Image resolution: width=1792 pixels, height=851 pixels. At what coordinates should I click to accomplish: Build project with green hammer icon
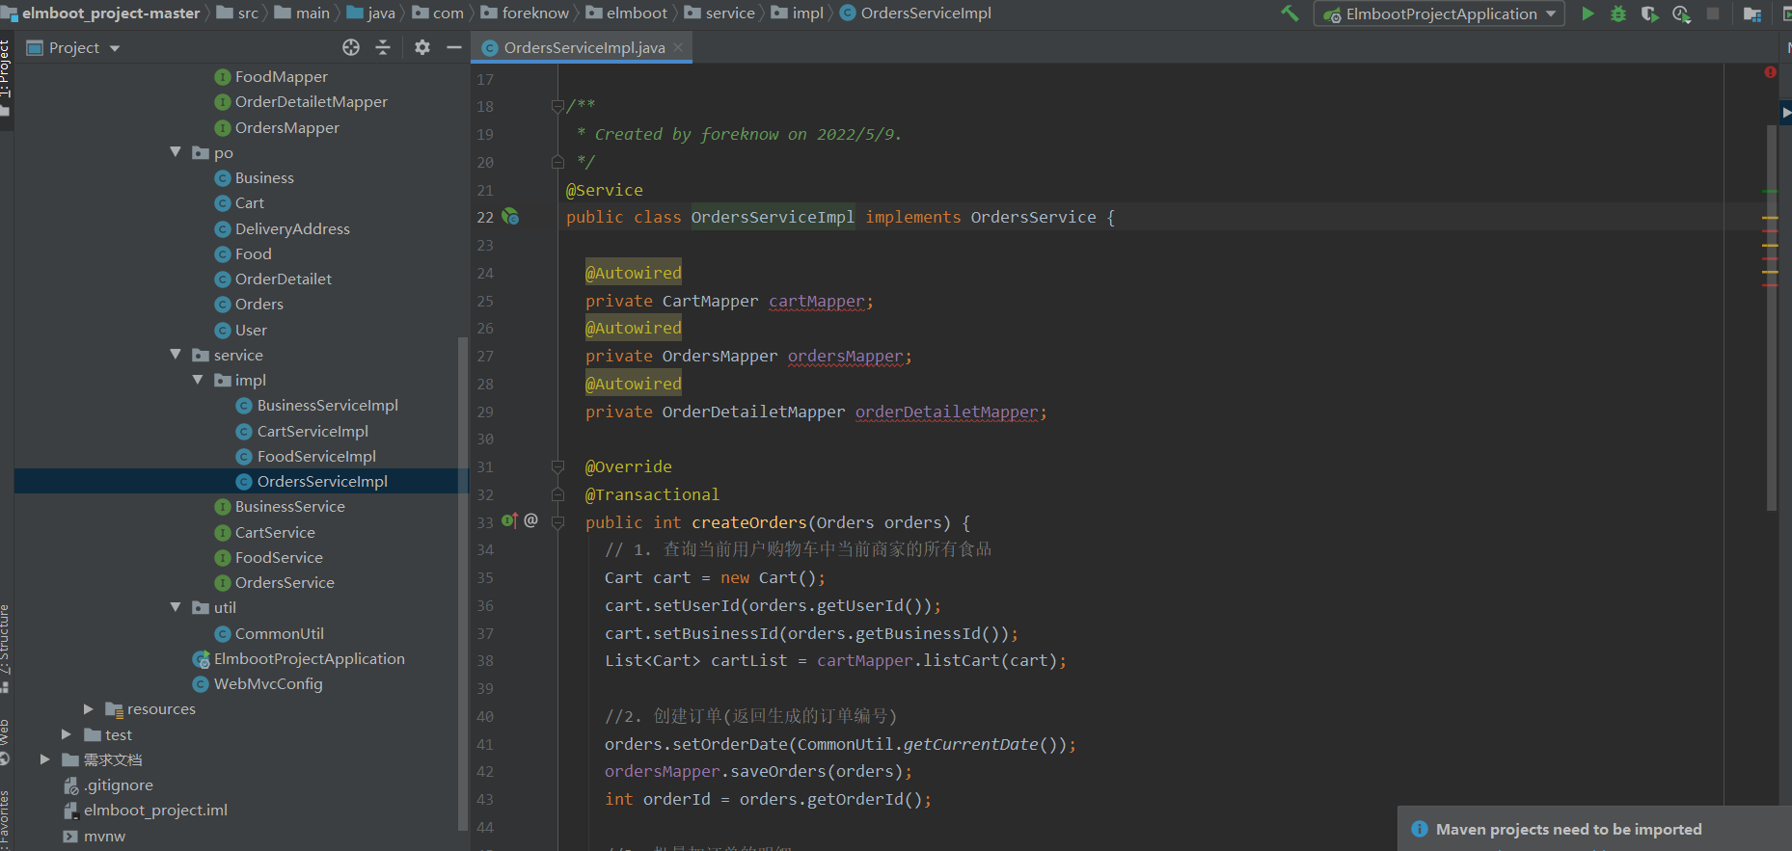tap(1290, 13)
